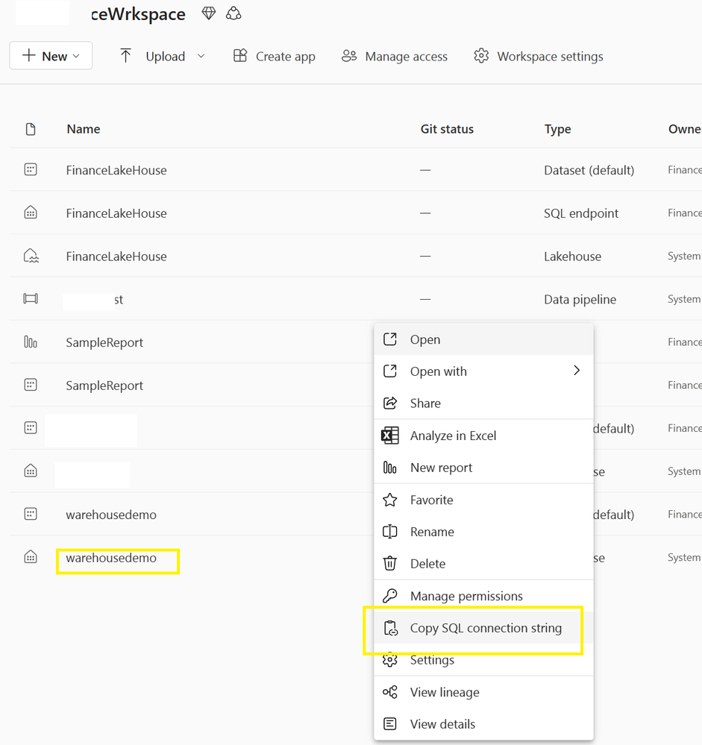
Task: Sort by the Name column header
Action: (84, 129)
